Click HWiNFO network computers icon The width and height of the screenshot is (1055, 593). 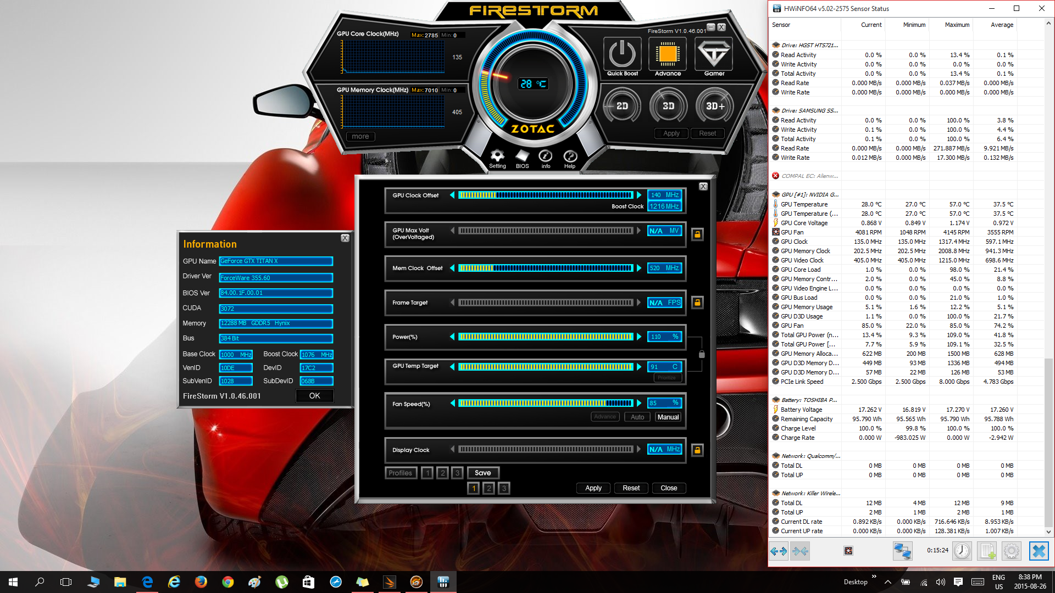click(902, 551)
